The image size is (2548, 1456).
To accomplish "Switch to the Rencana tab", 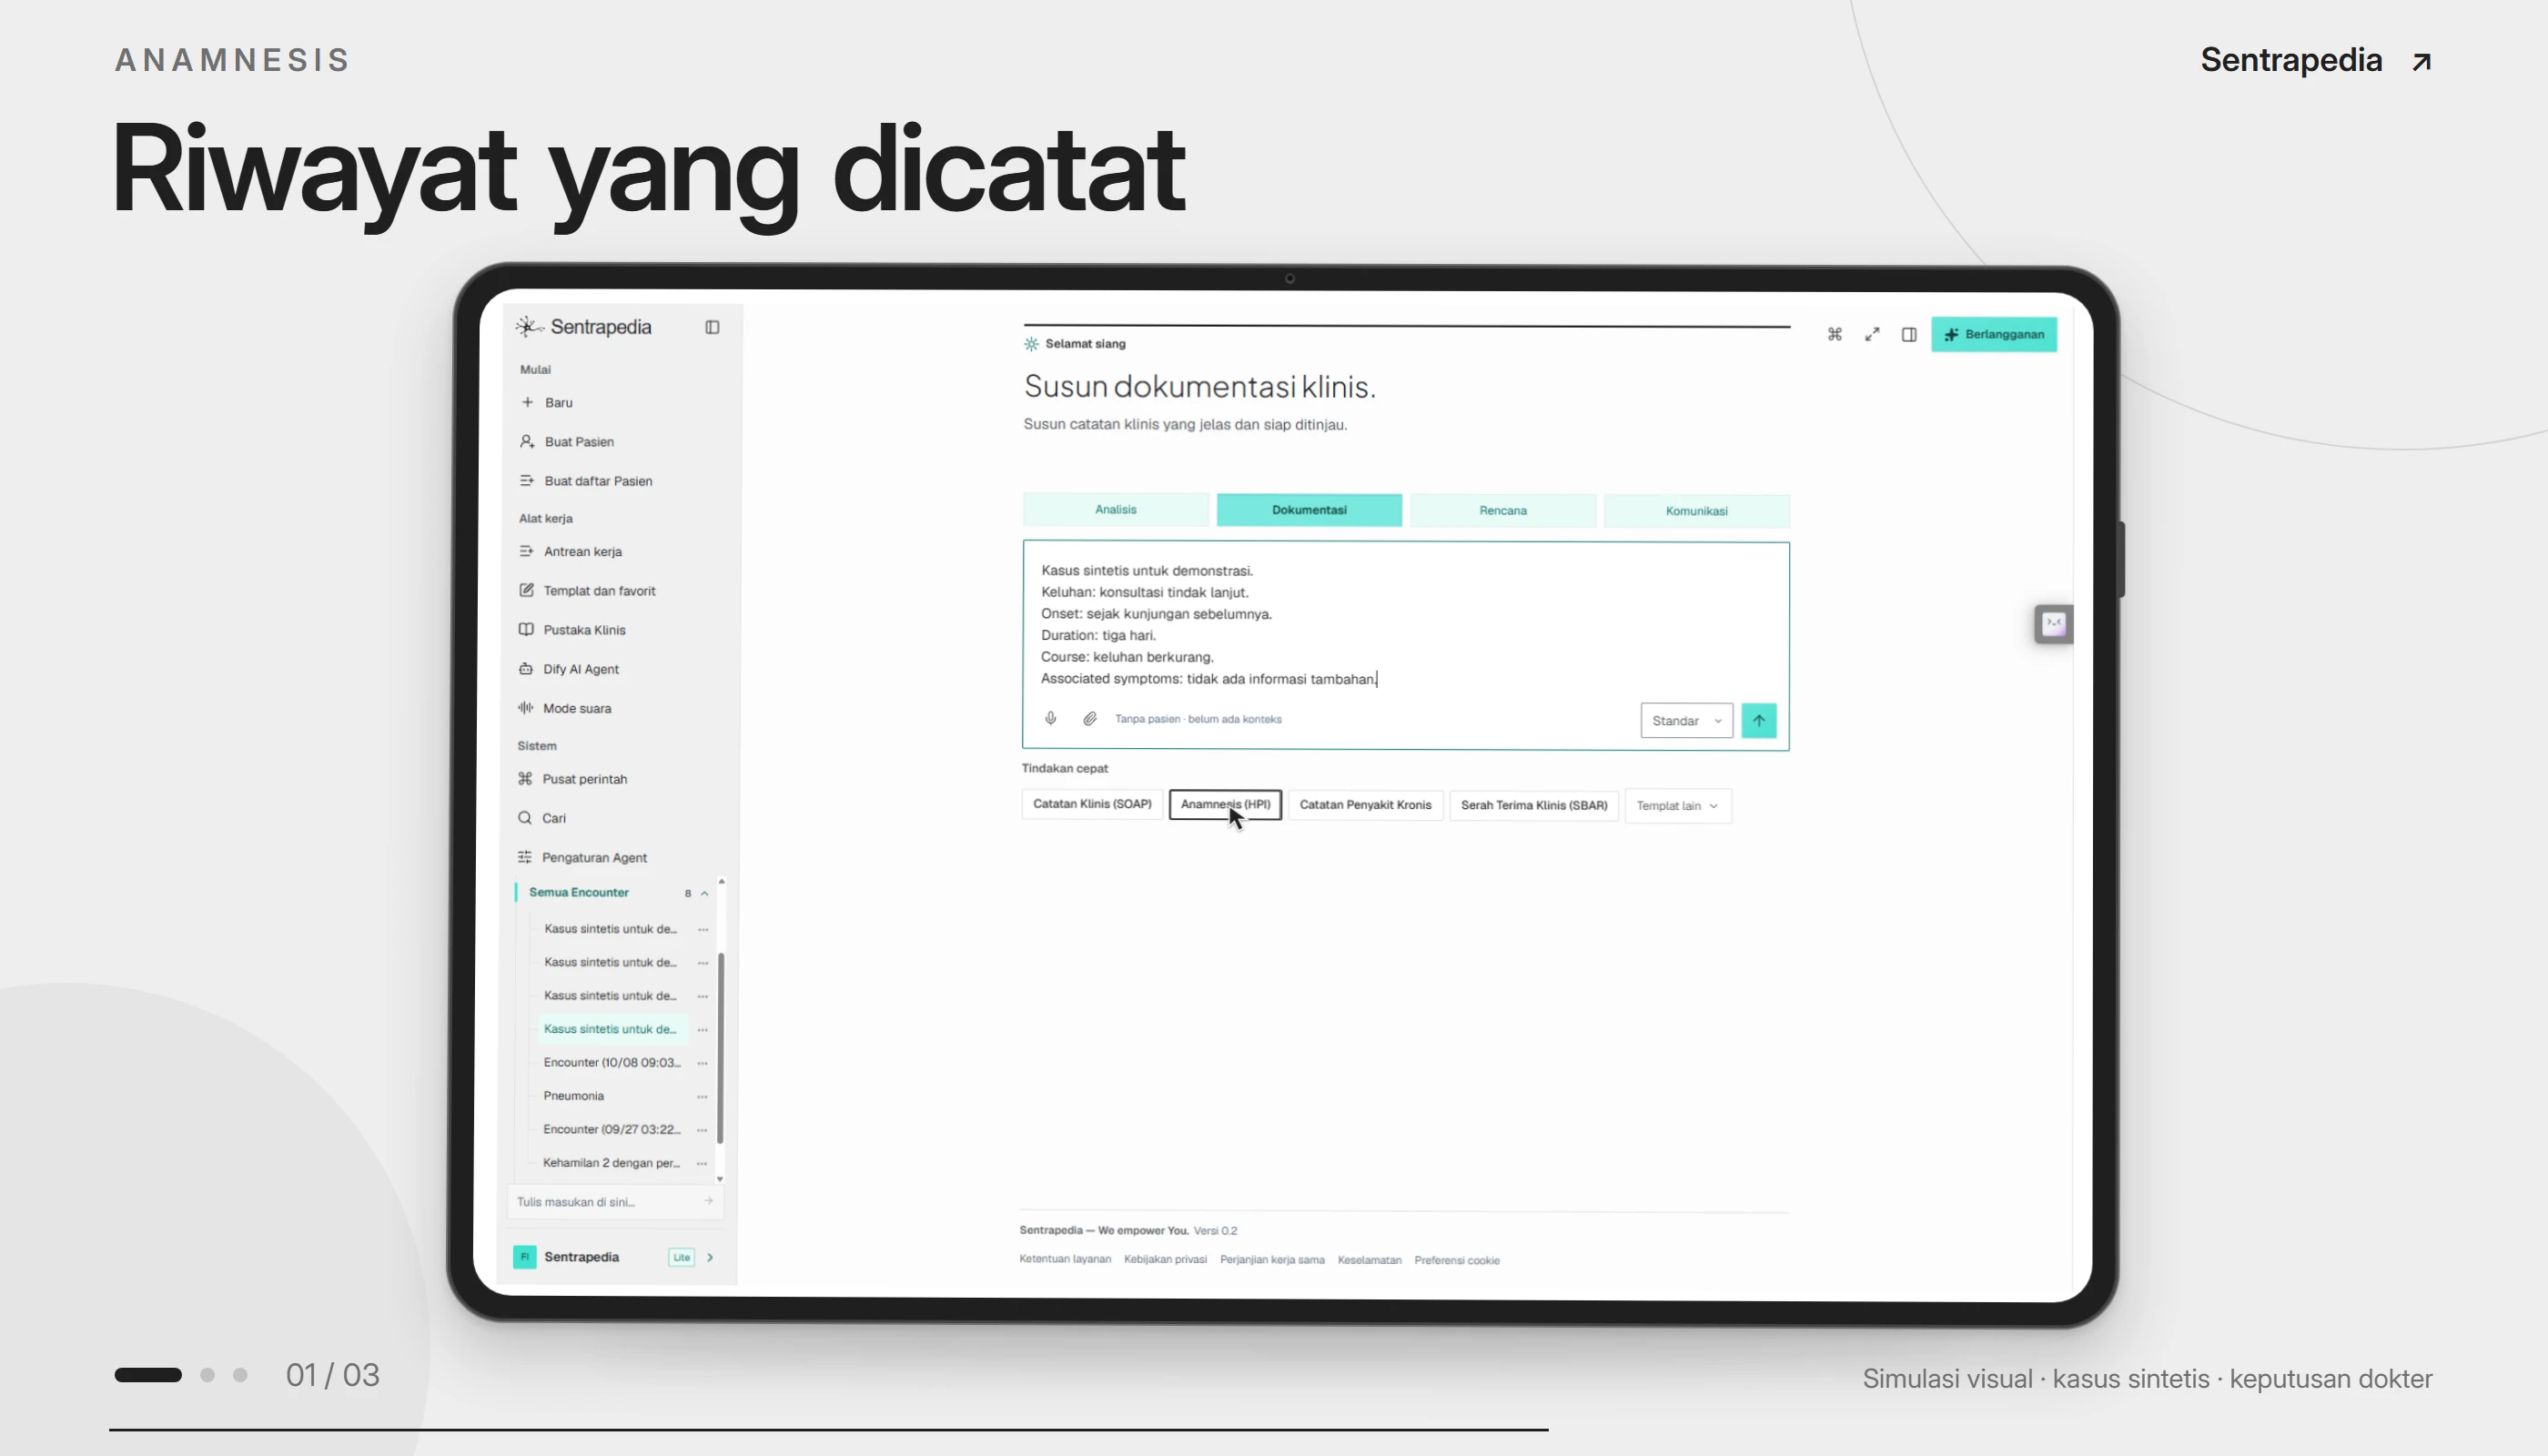I will click(x=1503, y=510).
